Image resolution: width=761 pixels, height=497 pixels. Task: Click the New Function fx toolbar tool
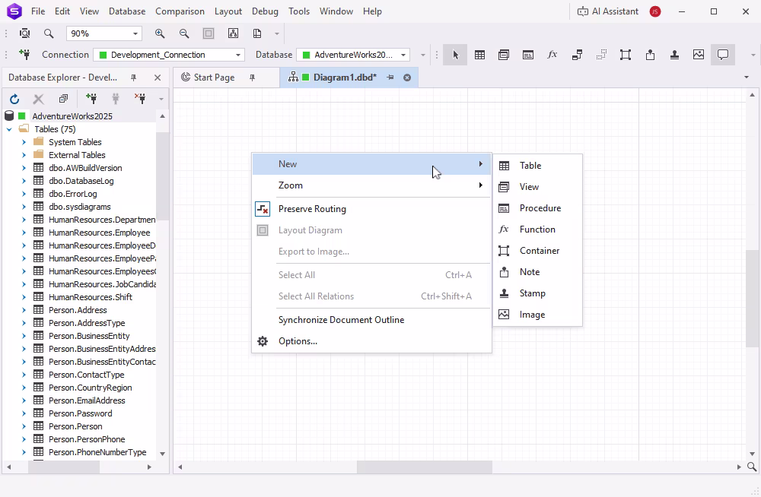tap(552, 55)
